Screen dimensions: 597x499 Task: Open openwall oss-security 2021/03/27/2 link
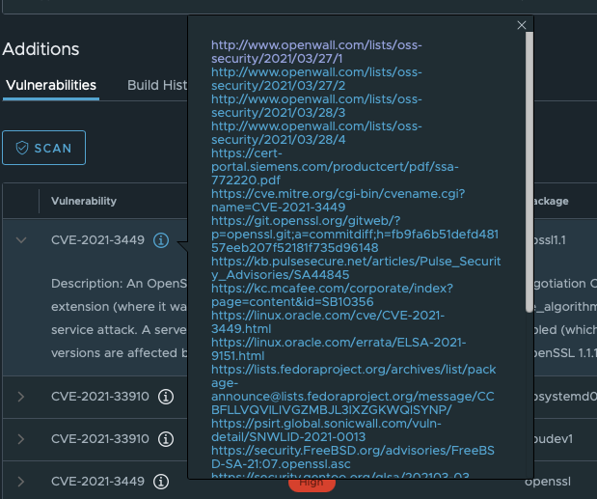[x=316, y=79]
